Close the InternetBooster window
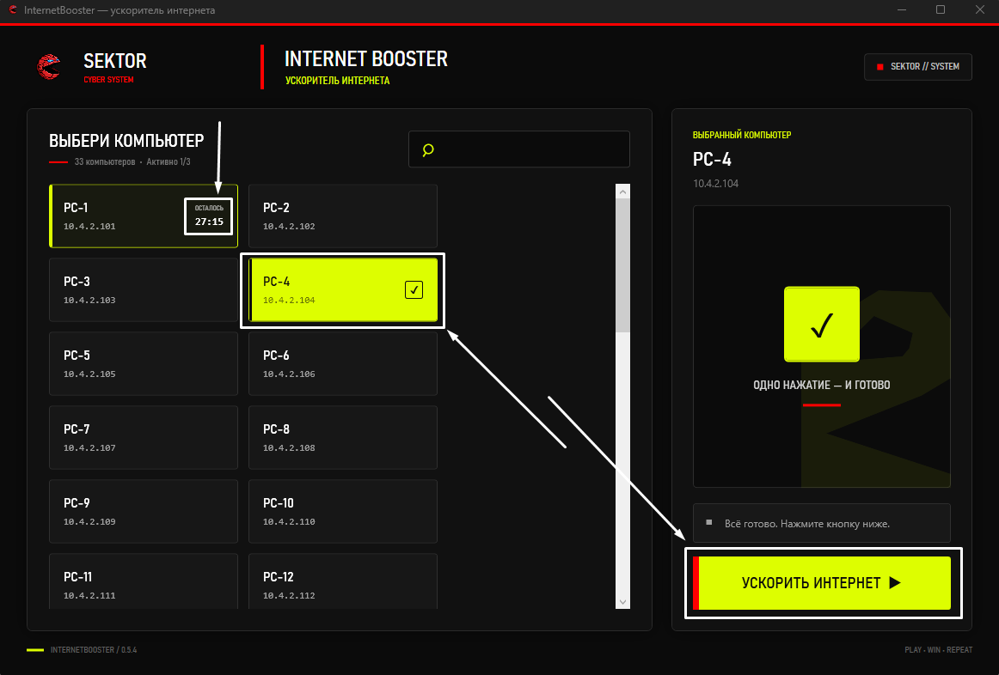Viewport: 999px width, 675px height. point(980,10)
